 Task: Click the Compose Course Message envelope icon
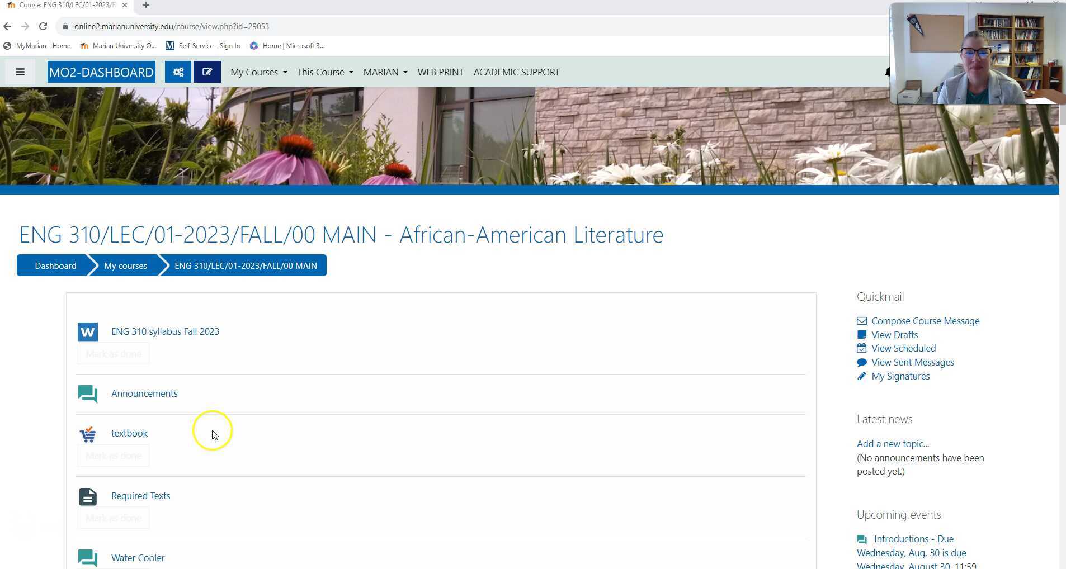tap(861, 321)
